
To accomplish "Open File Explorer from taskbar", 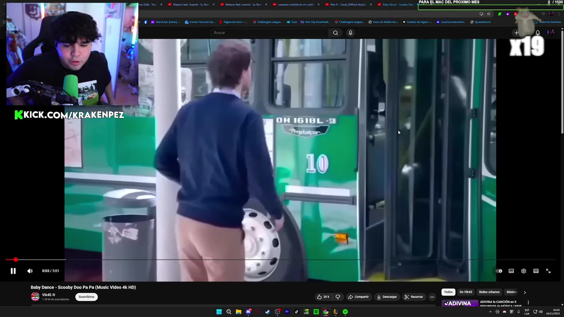I will (x=238, y=312).
